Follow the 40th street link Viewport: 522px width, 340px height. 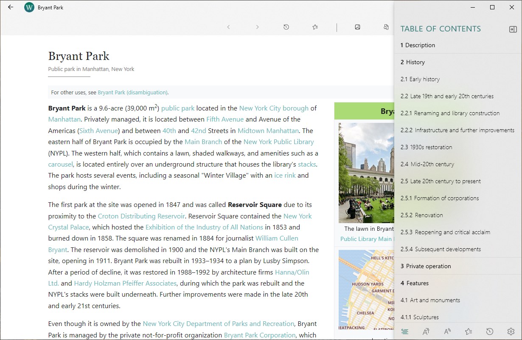click(x=169, y=131)
